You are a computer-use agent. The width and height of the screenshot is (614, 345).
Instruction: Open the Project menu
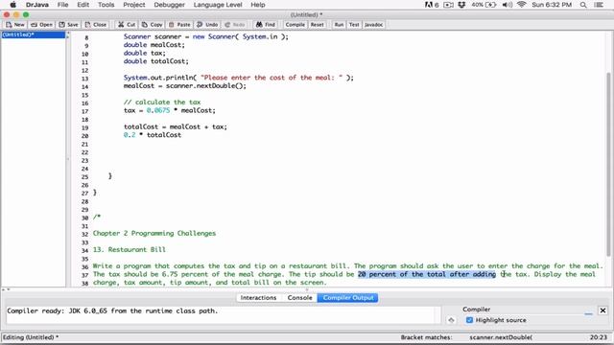click(x=134, y=5)
